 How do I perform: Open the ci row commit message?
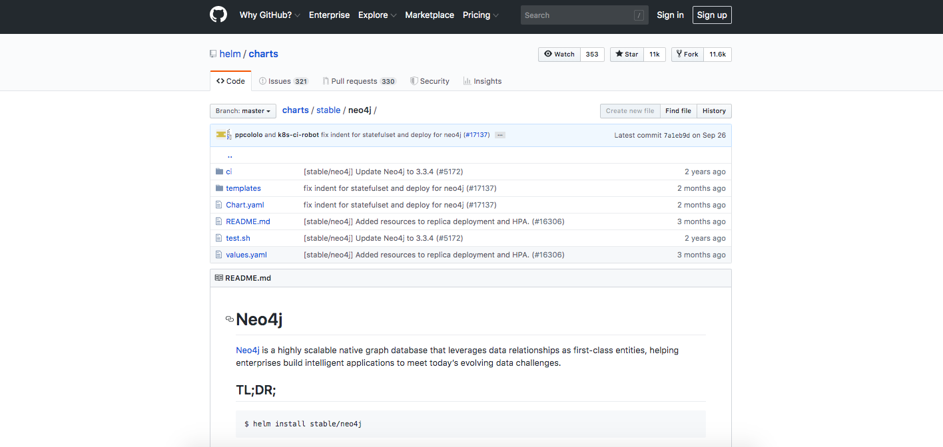pyautogui.click(x=383, y=172)
